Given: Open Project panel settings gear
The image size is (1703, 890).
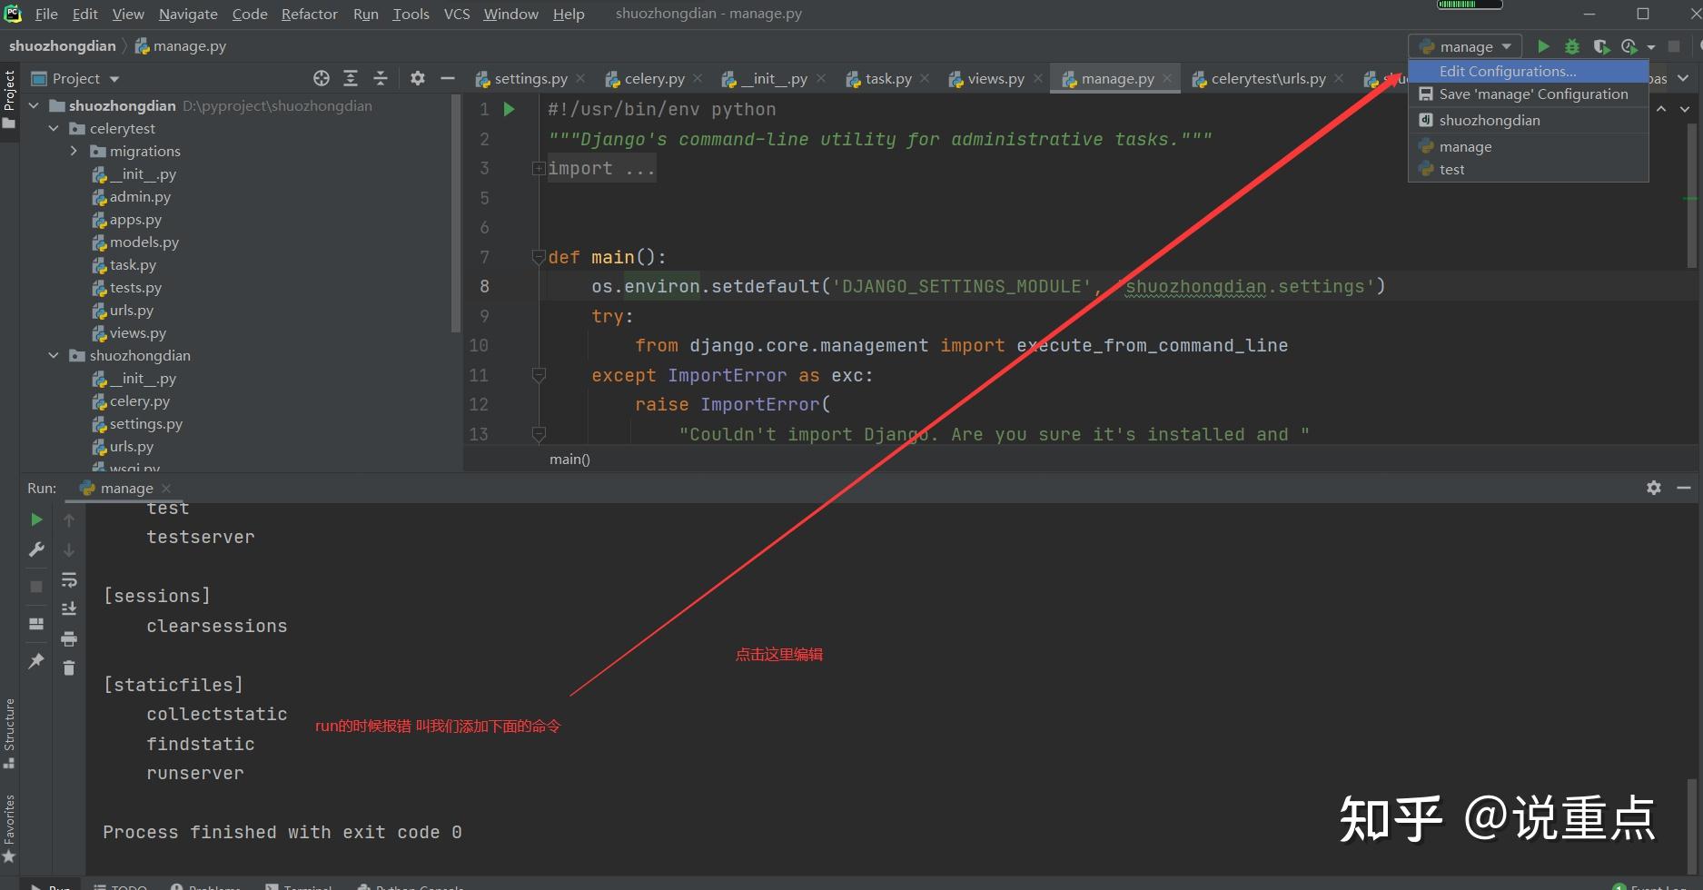Looking at the screenshot, I should tap(417, 79).
